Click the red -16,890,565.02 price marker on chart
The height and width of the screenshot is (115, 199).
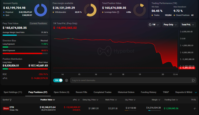[187, 68]
